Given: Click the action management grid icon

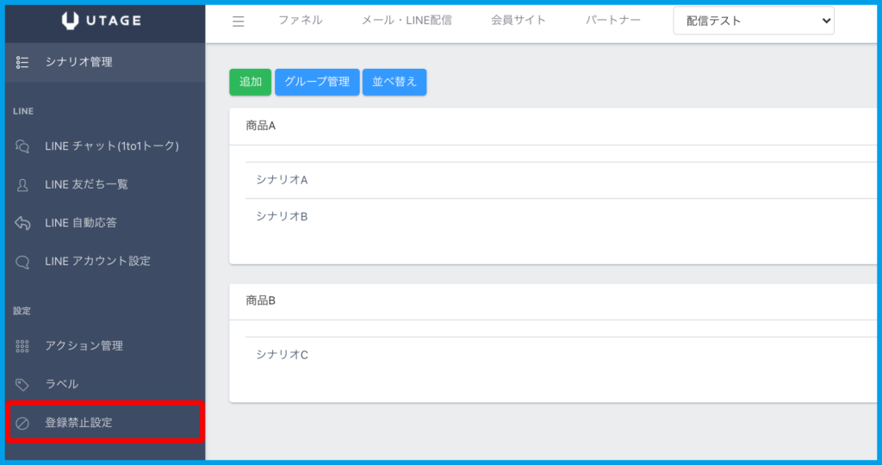Looking at the screenshot, I should pos(23,346).
